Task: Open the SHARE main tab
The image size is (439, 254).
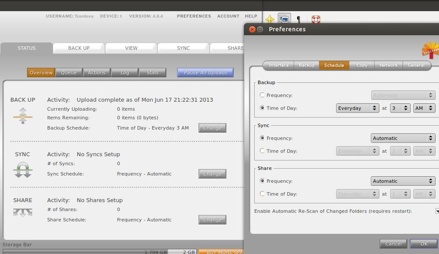Action: [x=227, y=48]
